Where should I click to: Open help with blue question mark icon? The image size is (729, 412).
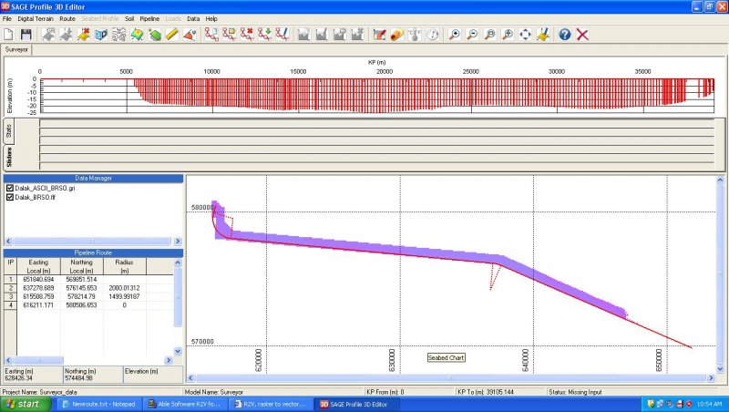564,35
